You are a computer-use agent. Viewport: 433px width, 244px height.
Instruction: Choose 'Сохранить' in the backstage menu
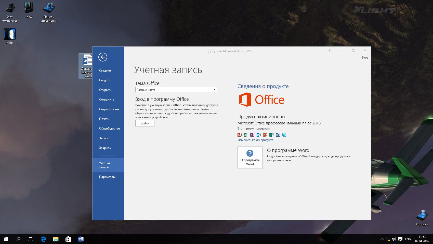108,99
